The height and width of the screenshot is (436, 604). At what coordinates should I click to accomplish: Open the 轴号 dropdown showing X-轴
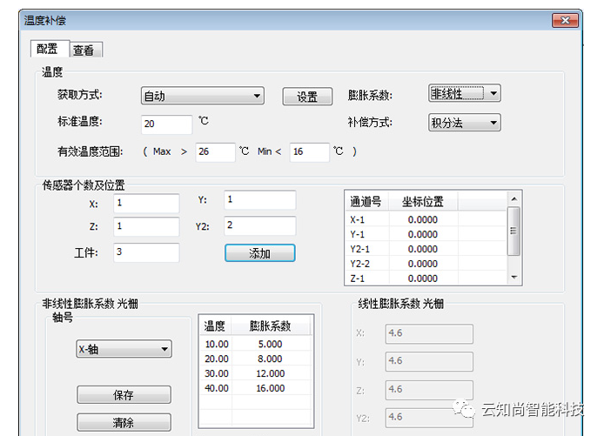[124, 349]
